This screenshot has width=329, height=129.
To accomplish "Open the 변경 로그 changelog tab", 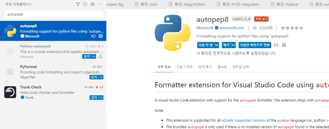I will (x=205, y=67).
